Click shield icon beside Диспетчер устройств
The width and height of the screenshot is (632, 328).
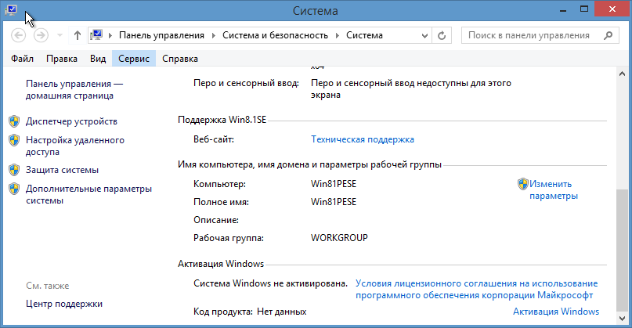pyautogui.click(x=13, y=121)
